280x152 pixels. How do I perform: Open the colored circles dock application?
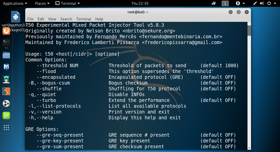coord(6,103)
